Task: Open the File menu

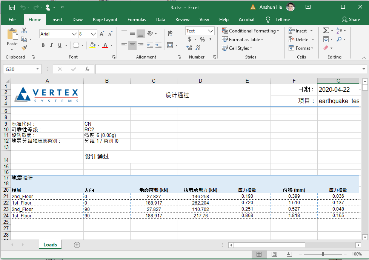Action: point(12,20)
